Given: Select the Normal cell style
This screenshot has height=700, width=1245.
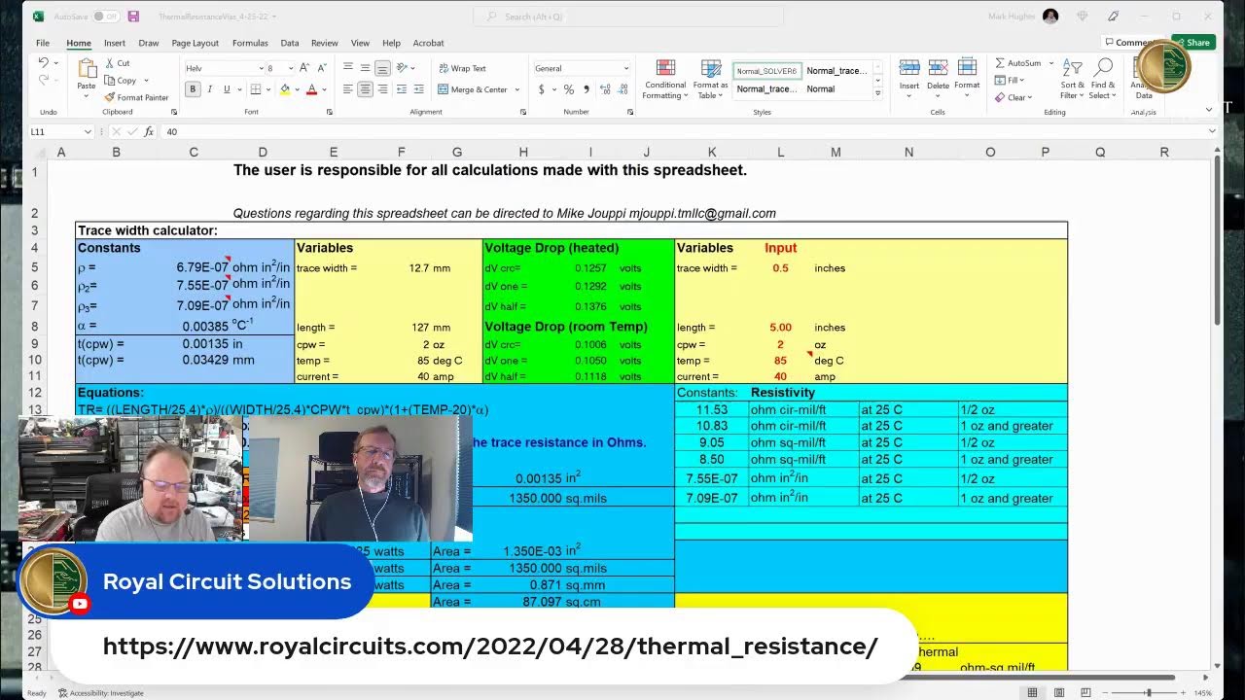Looking at the screenshot, I should (821, 88).
